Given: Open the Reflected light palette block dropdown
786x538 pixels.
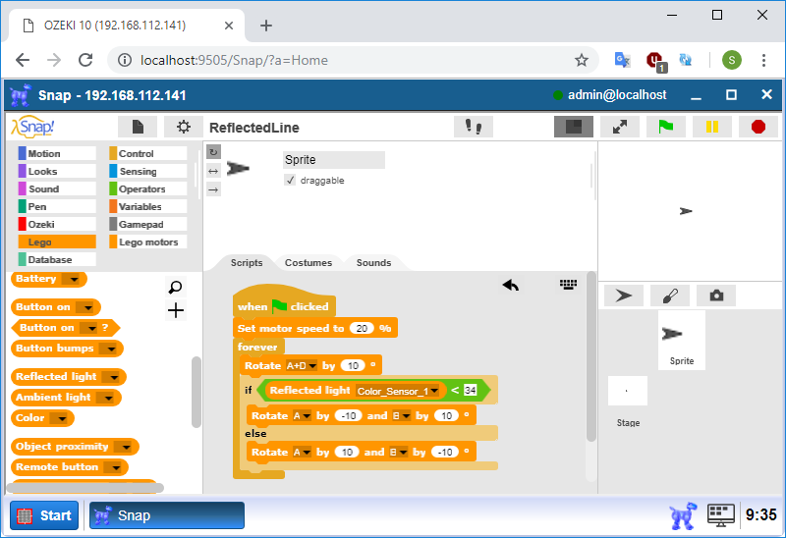Looking at the screenshot, I should click(x=113, y=377).
